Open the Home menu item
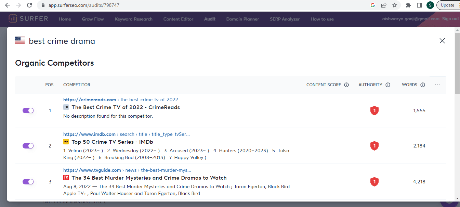The height and width of the screenshot is (207, 460). [65, 19]
